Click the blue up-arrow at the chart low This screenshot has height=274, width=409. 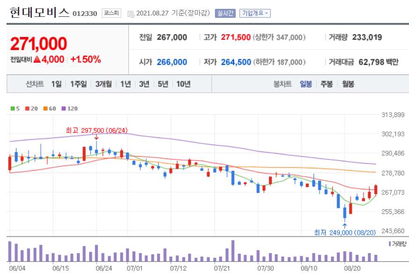coord(344,226)
